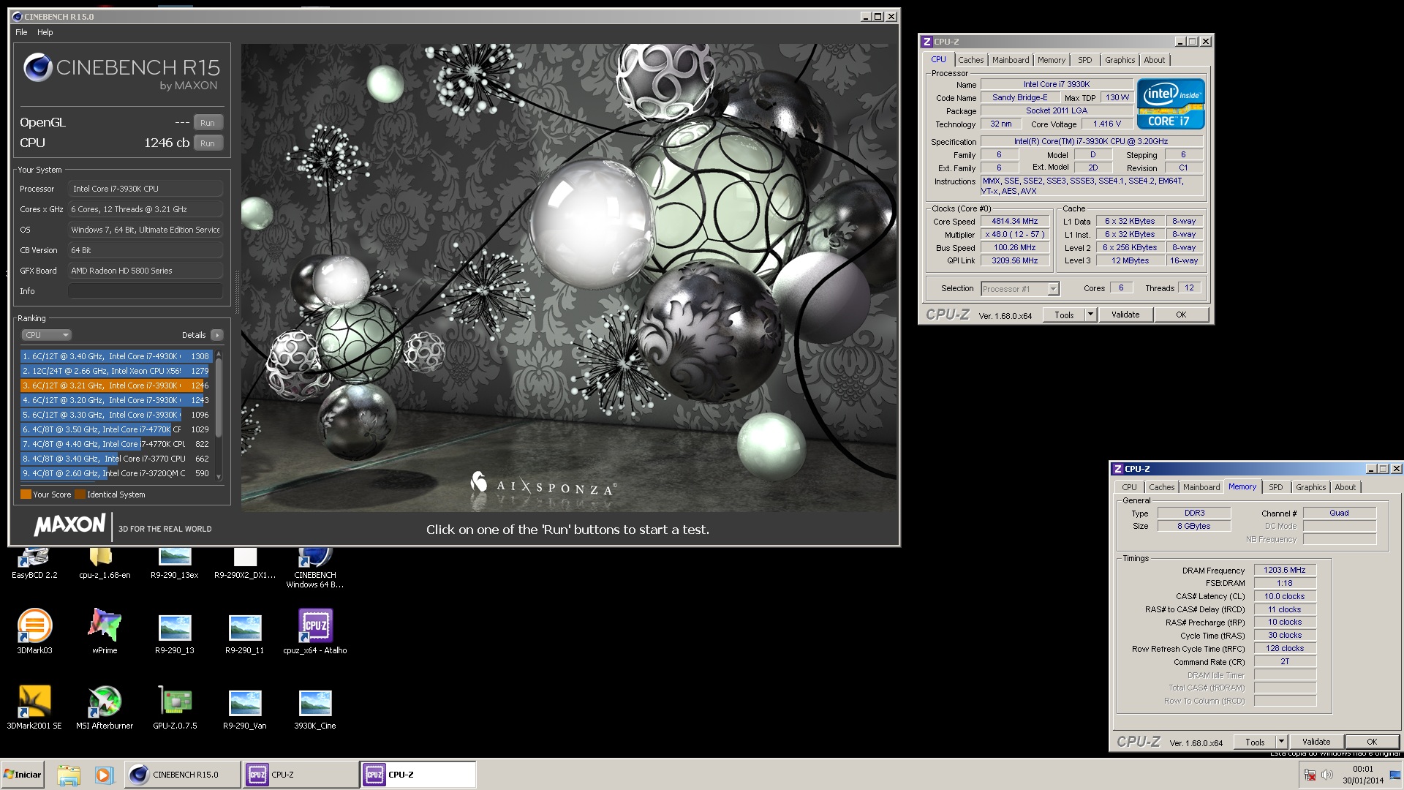Select ranking entry Intel Core i7-3720QM 590

116,473
